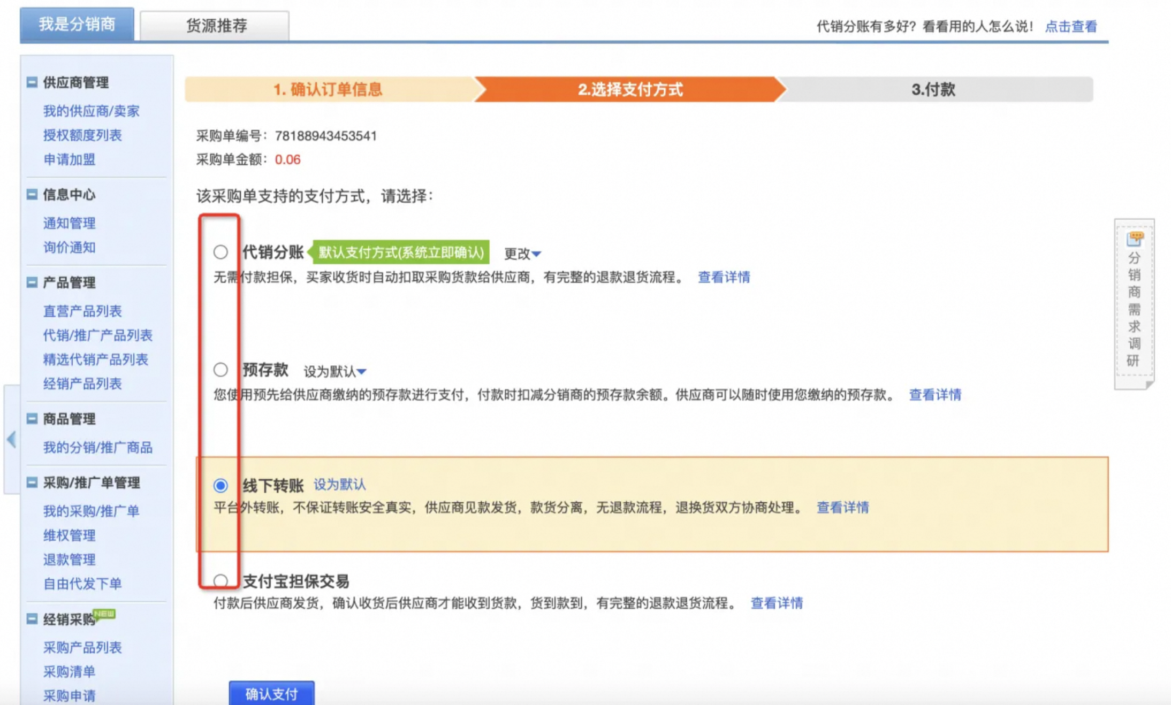Select the 代销分账 payment radio button
Image resolution: width=1171 pixels, height=705 pixels.
pos(220,252)
